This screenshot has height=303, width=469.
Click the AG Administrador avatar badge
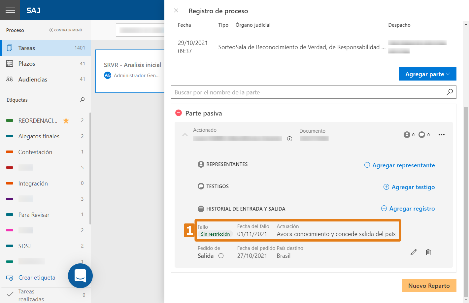[108, 75]
